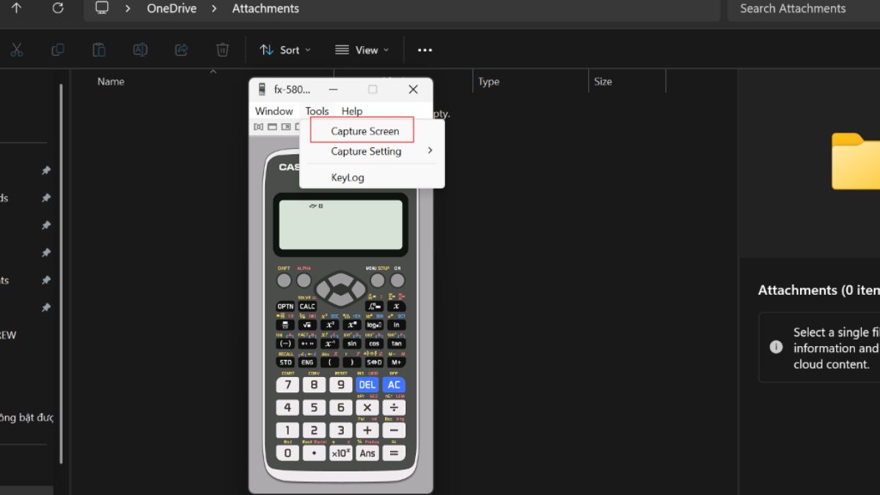Click the Delete trash icon in Explorer toolbar

222,50
